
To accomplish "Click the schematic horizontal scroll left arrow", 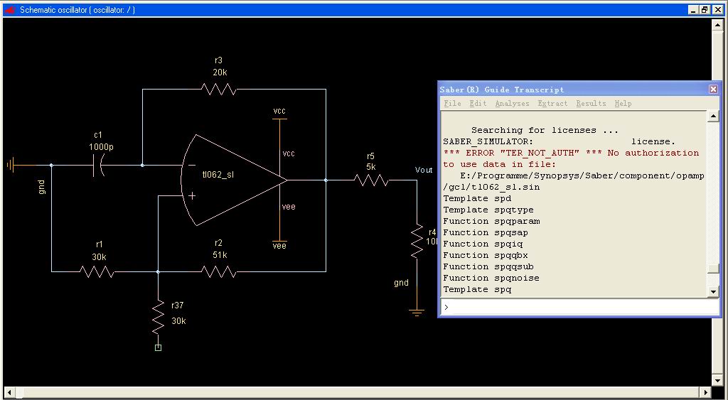I will click(10, 393).
